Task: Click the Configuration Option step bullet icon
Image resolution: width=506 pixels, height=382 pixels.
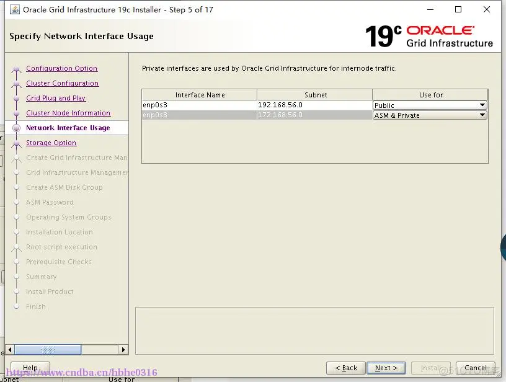Action: pyautogui.click(x=17, y=69)
